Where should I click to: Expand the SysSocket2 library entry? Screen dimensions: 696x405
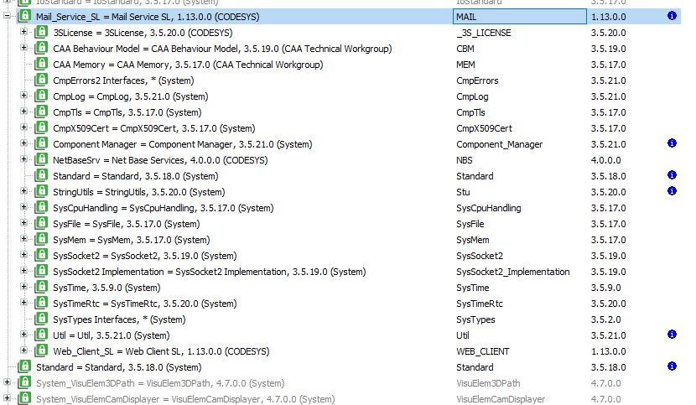24,256
